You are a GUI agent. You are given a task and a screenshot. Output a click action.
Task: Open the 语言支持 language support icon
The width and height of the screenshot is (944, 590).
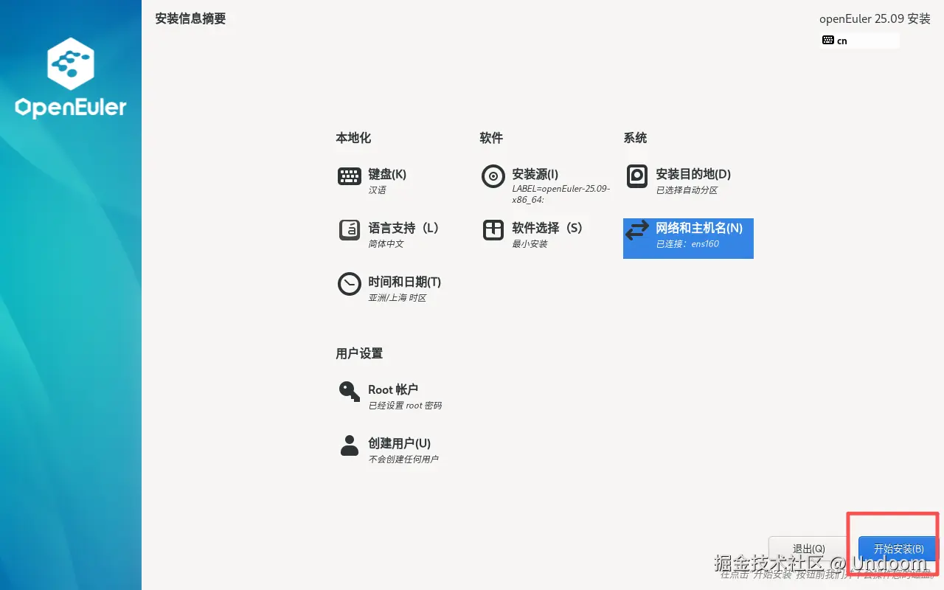point(350,230)
